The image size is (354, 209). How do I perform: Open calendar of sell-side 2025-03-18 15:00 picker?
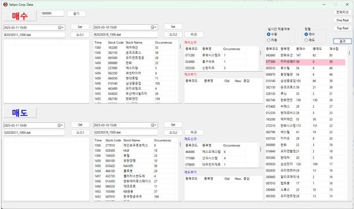[153, 125]
